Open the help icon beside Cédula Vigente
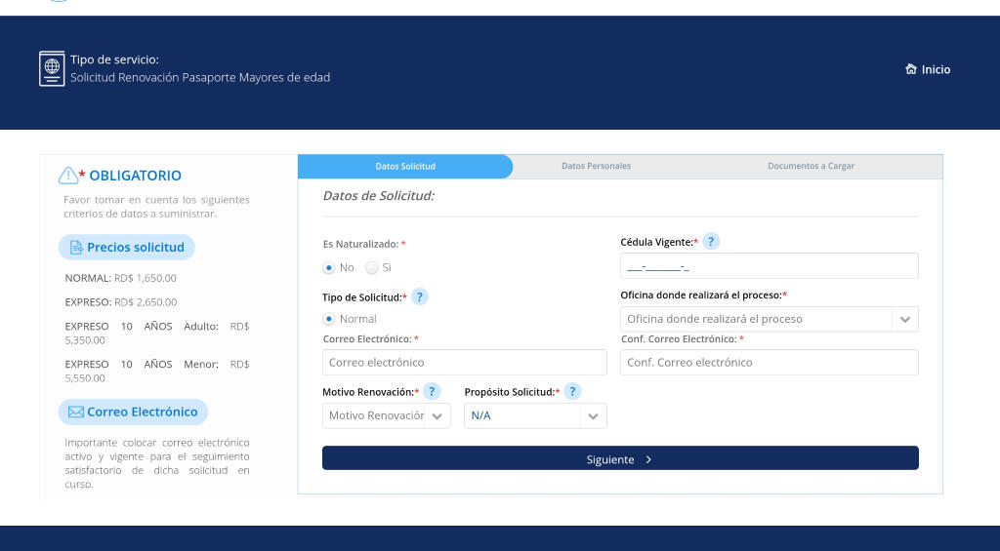 (x=711, y=242)
